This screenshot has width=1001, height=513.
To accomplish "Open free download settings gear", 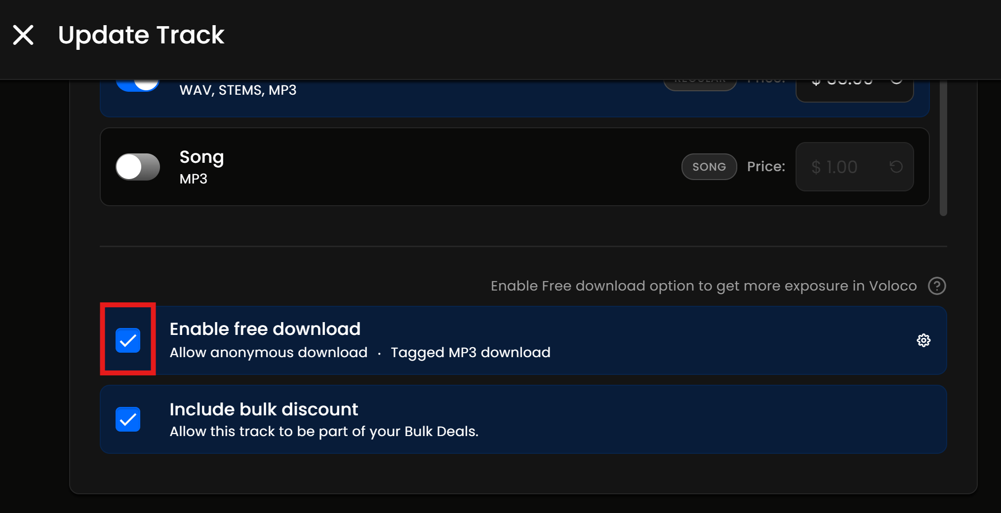I will point(923,340).
